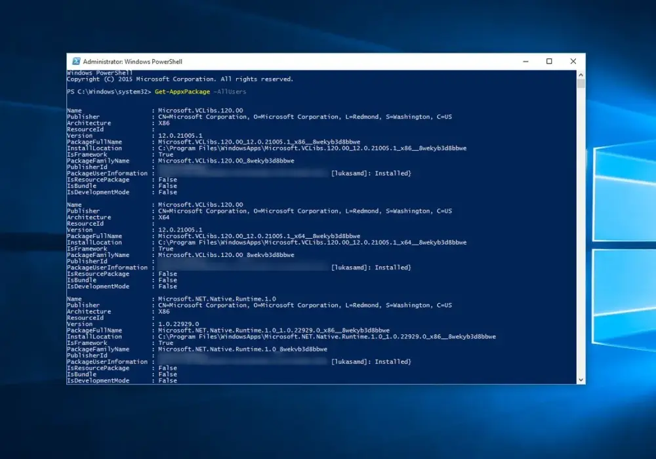Click the PackageFamilyName value Microsoft.NET.Native.Runtime.1.0_8wekyb3d8bbwe
Viewport: 656px width, 459px height.
pos(243,349)
